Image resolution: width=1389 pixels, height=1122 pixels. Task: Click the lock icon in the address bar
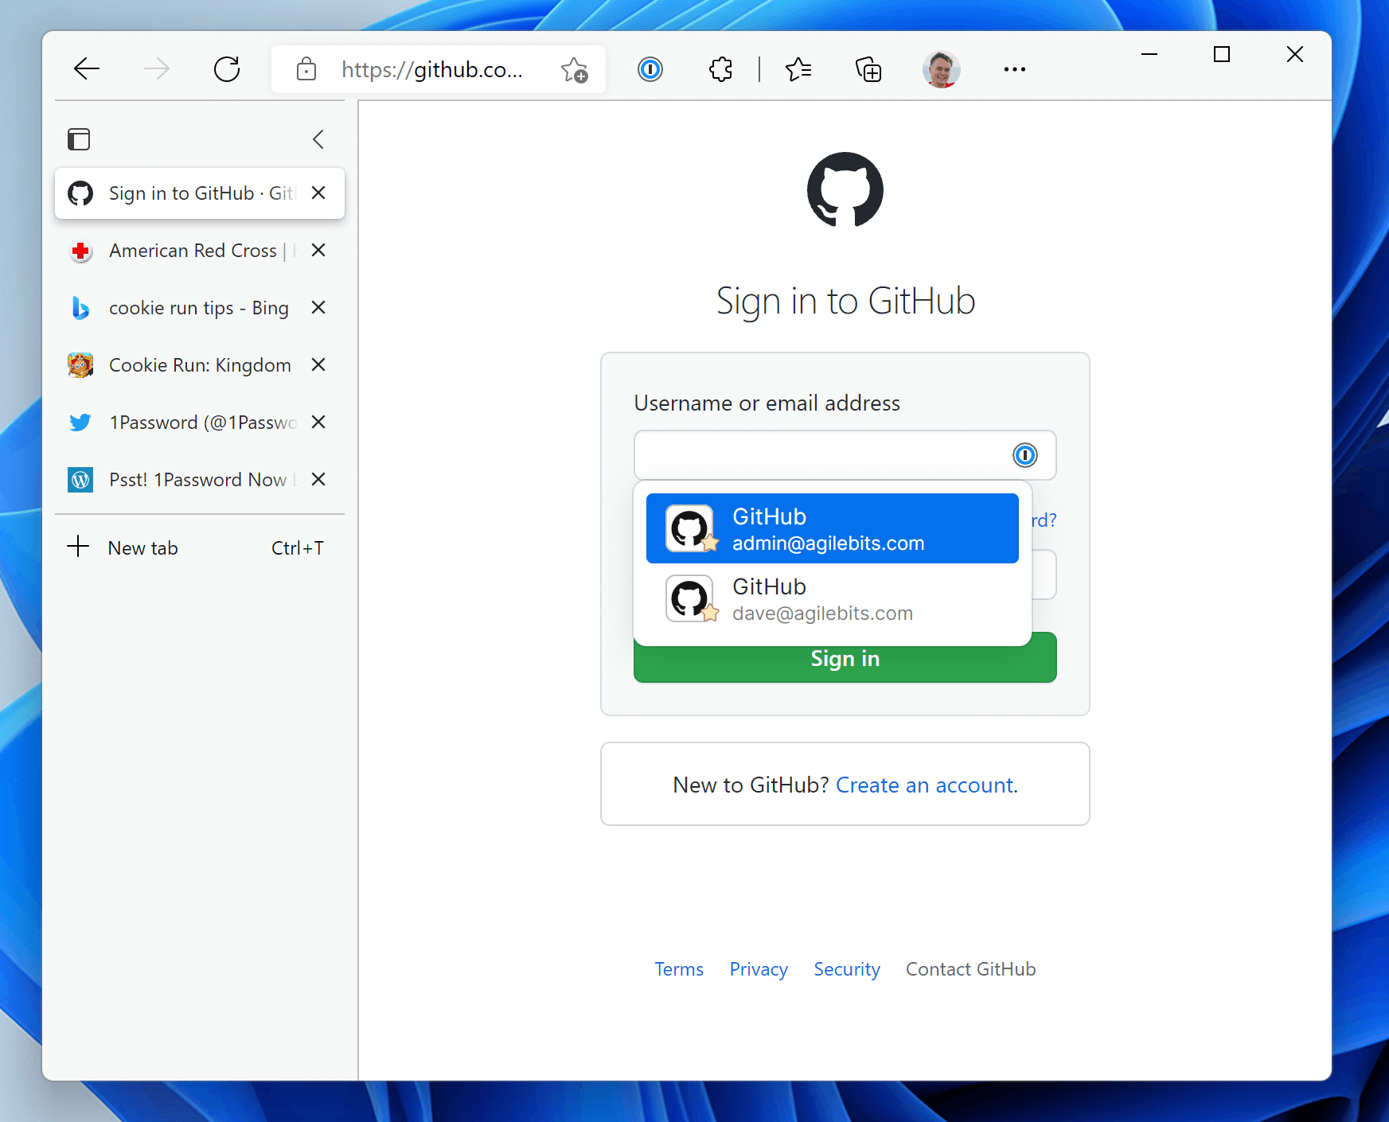[x=306, y=70]
